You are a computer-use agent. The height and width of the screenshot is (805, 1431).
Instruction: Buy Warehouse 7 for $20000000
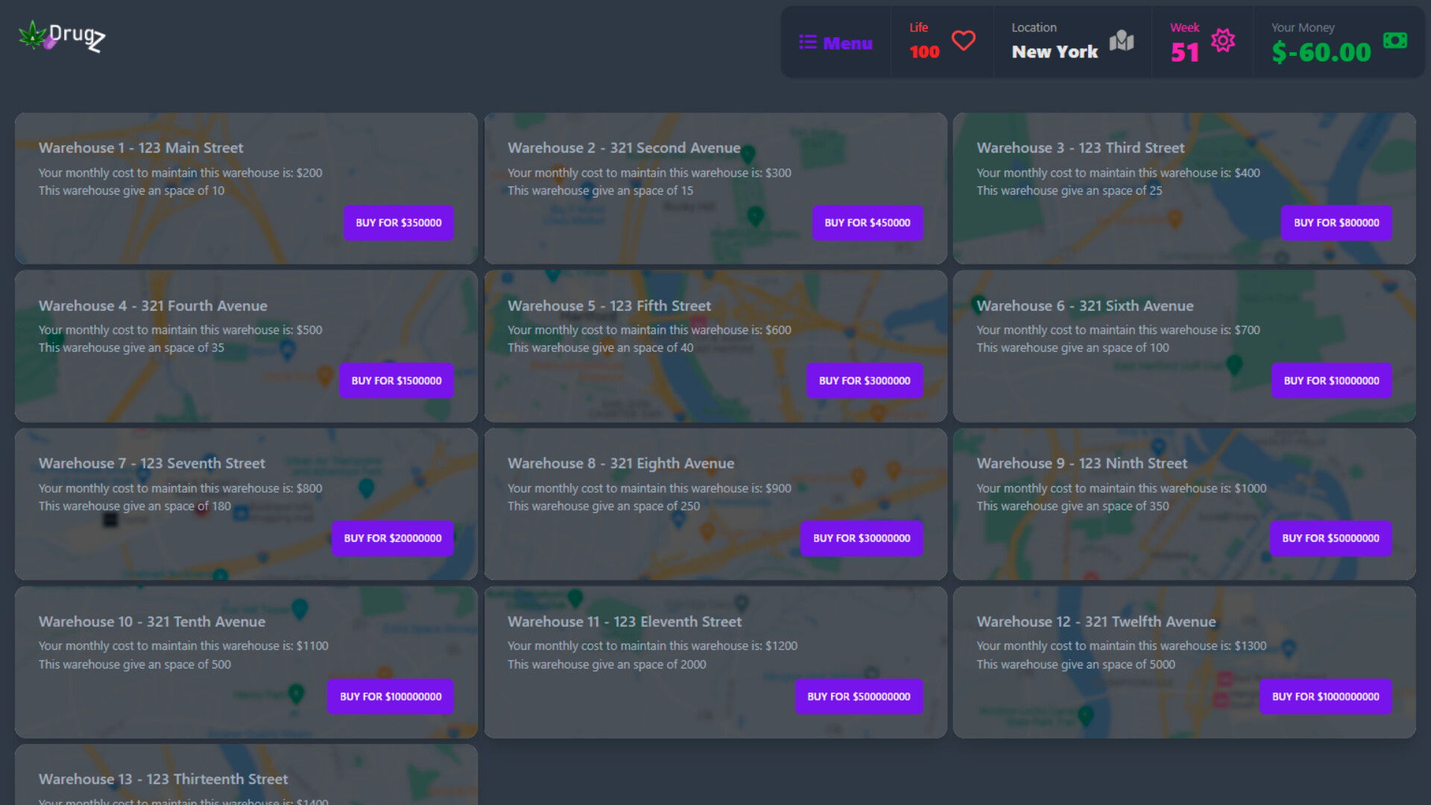tap(392, 538)
